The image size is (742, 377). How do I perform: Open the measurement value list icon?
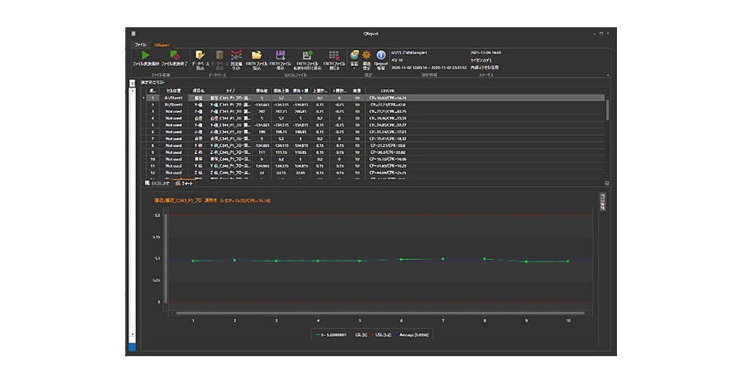pyautogui.click(x=236, y=55)
